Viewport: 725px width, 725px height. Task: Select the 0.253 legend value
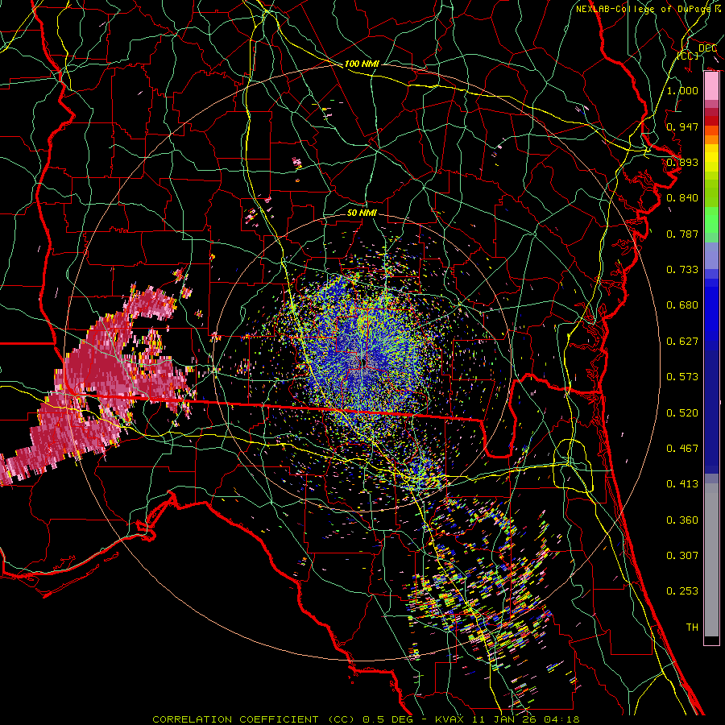682,591
